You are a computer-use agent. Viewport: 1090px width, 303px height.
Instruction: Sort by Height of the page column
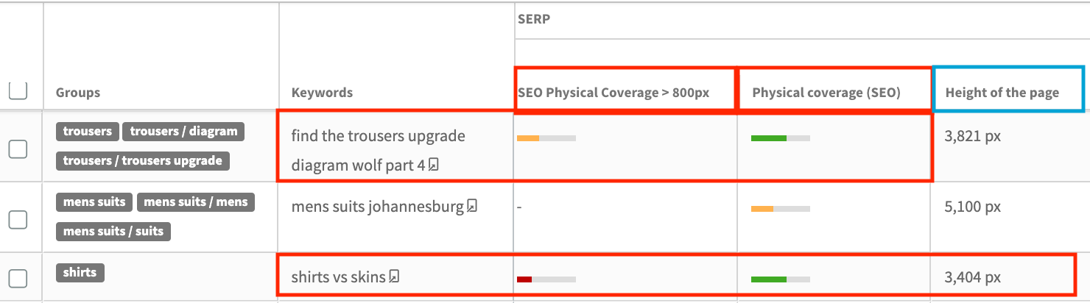(x=1002, y=93)
